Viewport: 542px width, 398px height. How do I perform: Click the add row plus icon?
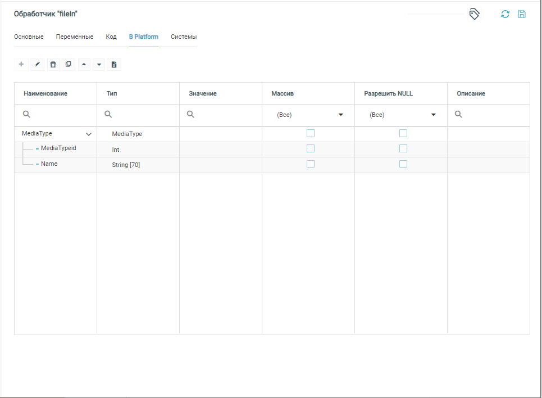click(x=21, y=65)
